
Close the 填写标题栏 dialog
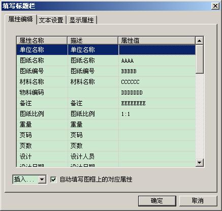click(x=215, y=6)
